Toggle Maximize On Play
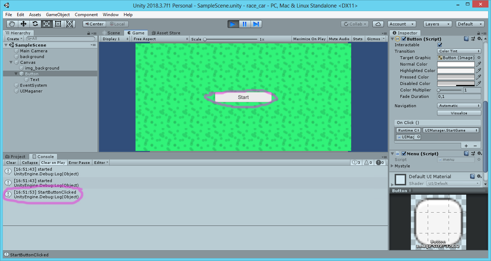 point(309,39)
